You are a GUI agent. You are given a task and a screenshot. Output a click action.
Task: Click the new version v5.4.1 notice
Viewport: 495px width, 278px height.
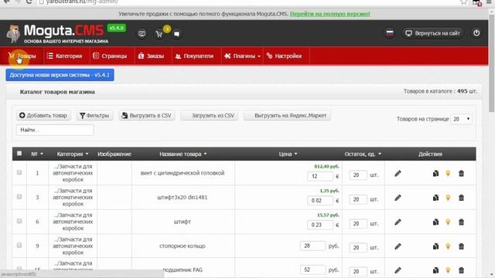click(x=60, y=75)
